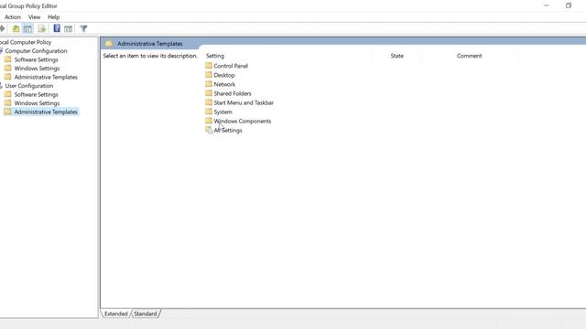586x329 pixels.
Task: Open the Action menu
Action: click(13, 17)
